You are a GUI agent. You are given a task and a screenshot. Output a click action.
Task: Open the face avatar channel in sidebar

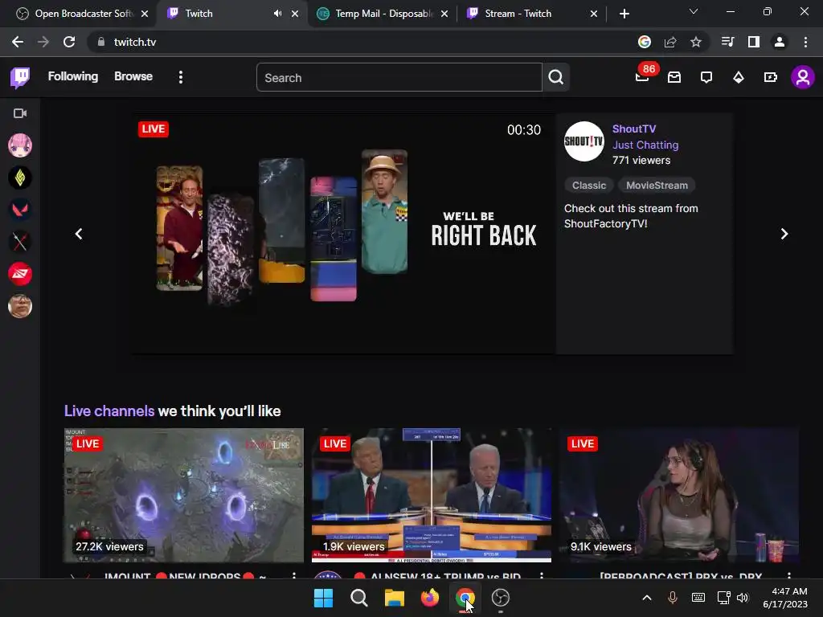coord(20,306)
